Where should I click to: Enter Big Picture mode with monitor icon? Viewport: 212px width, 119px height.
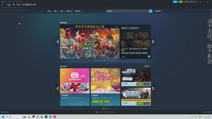click(x=201, y=2)
